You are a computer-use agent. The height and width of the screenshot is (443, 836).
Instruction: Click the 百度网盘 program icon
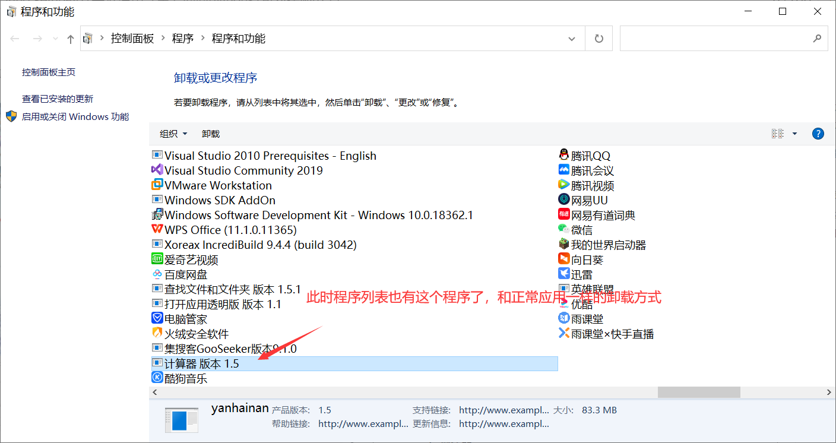pos(157,274)
